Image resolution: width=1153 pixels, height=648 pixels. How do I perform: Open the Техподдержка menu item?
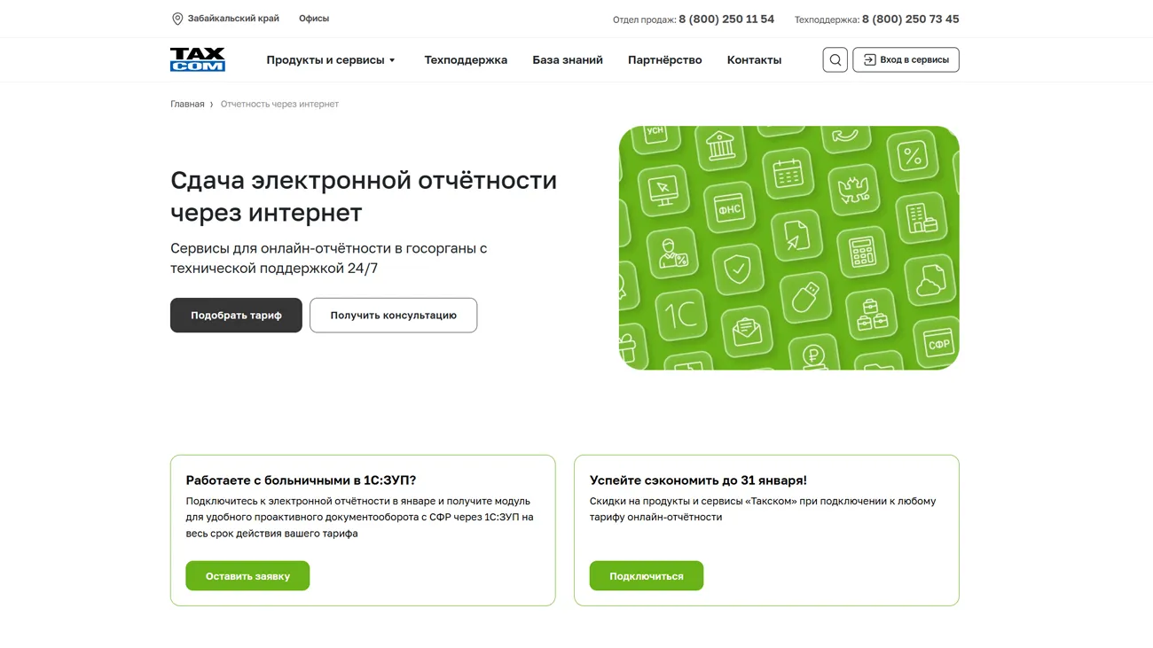click(x=466, y=59)
